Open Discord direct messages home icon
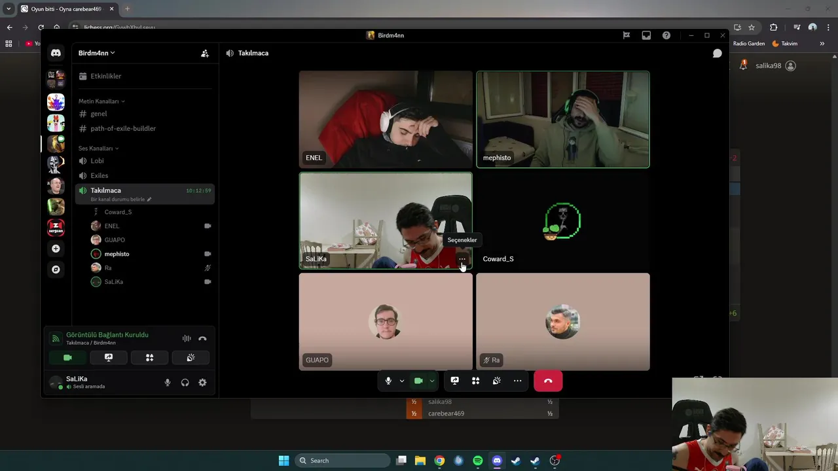The image size is (838, 471). [x=56, y=53]
